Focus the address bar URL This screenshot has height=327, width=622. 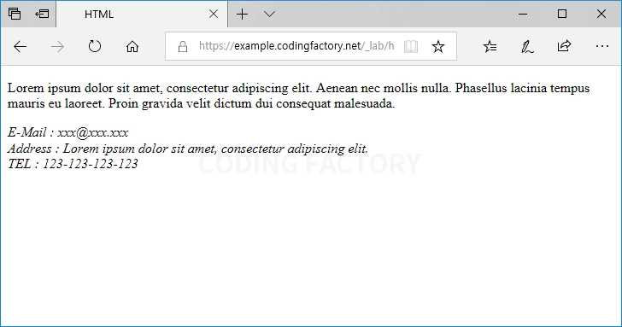[x=296, y=46]
